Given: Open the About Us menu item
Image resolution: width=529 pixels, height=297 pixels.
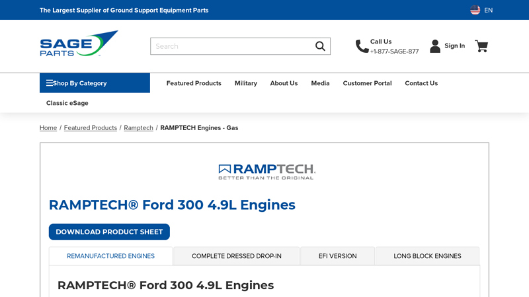Looking at the screenshot, I should [284, 83].
